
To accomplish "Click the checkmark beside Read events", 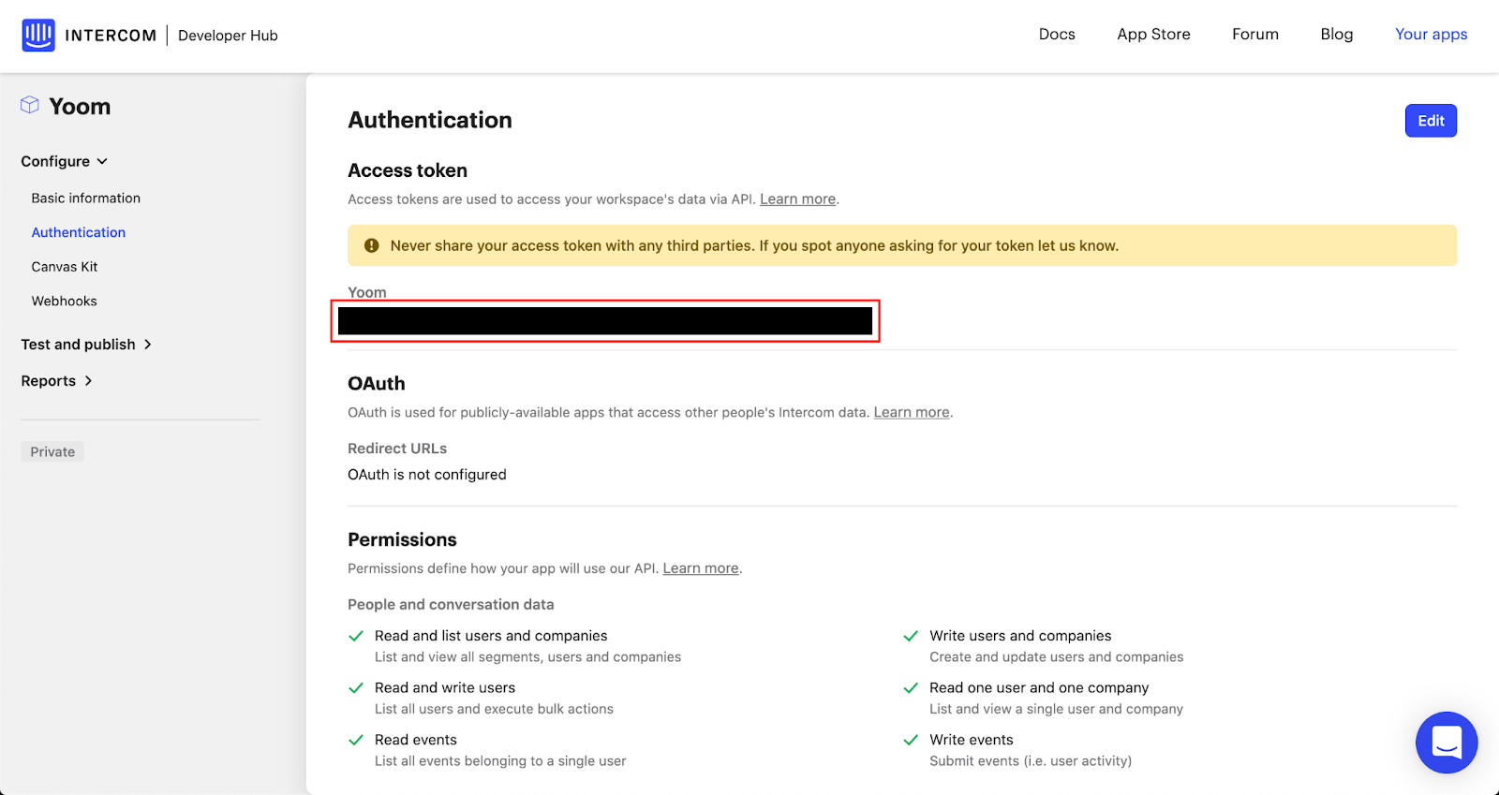I will pyautogui.click(x=356, y=740).
